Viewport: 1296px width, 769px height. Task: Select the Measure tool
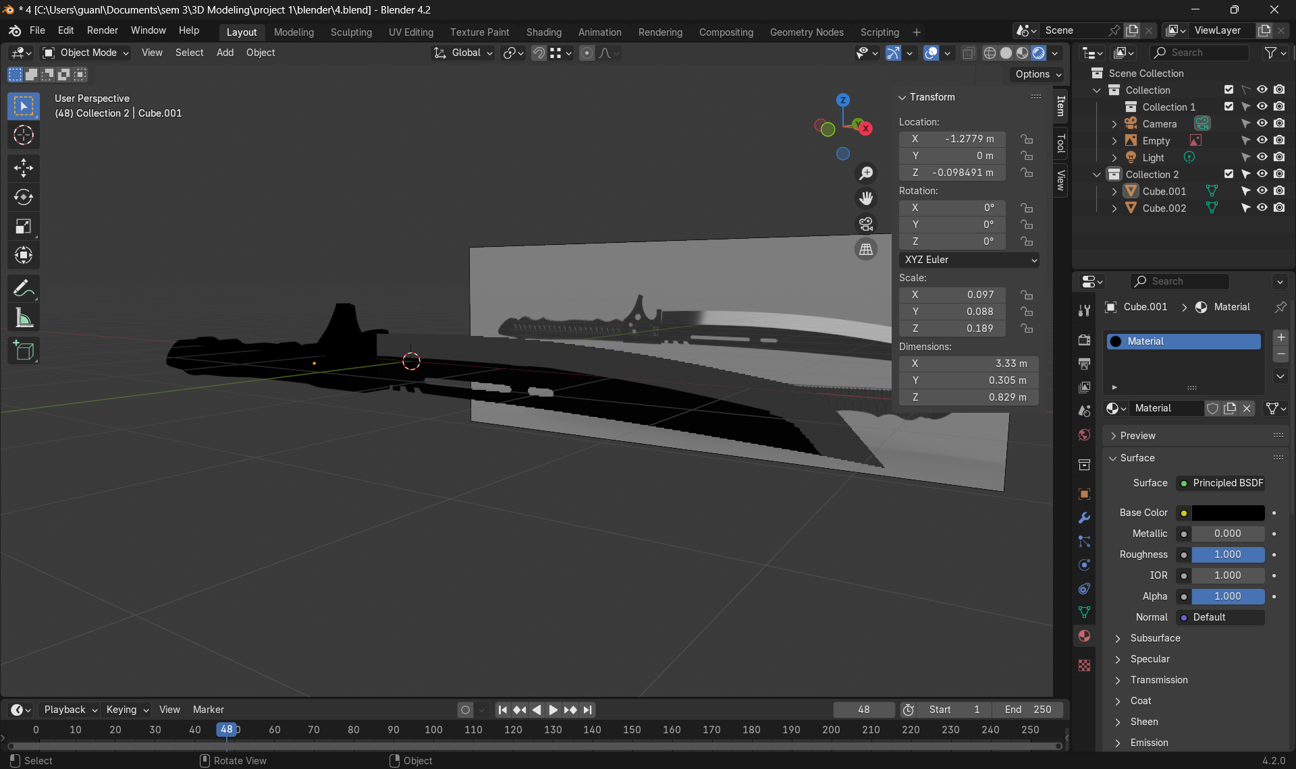pyautogui.click(x=24, y=318)
